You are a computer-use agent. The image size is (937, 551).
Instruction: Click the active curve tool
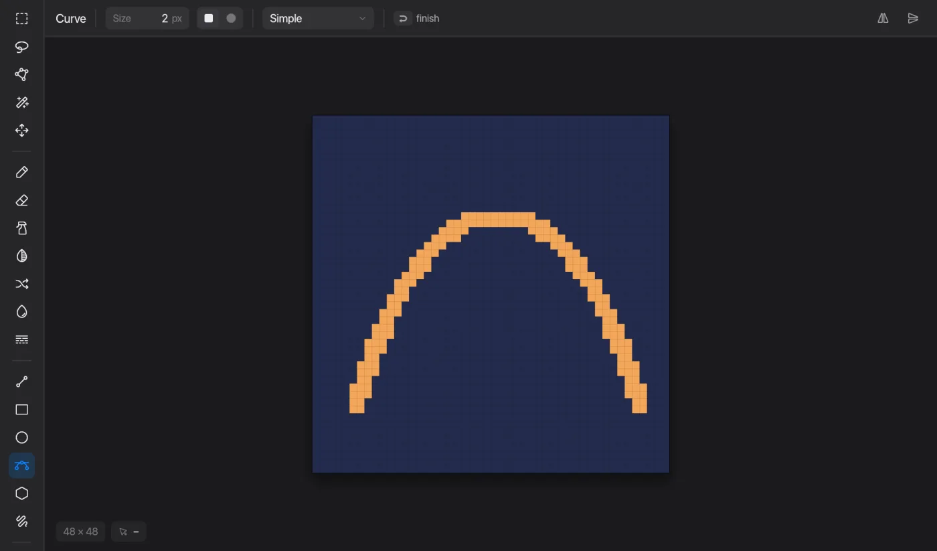pyautogui.click(x=21, y=465)
